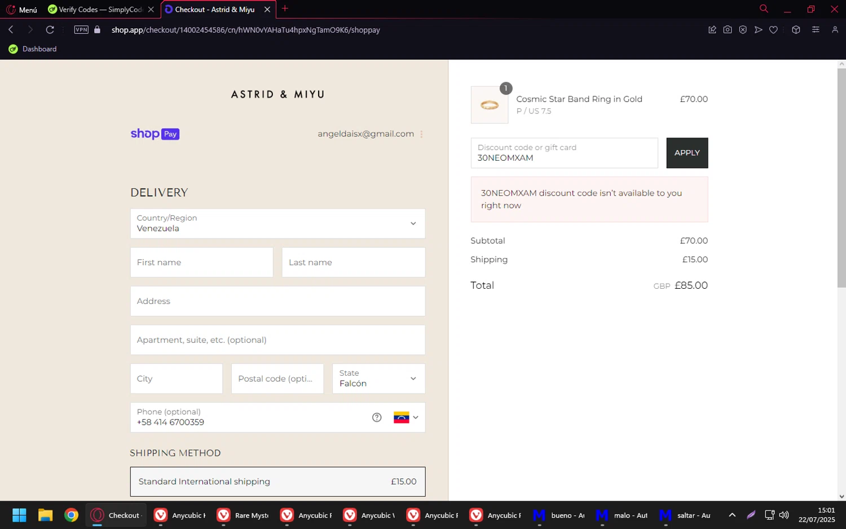Click the Total £85.00 amount

point(691,285)
